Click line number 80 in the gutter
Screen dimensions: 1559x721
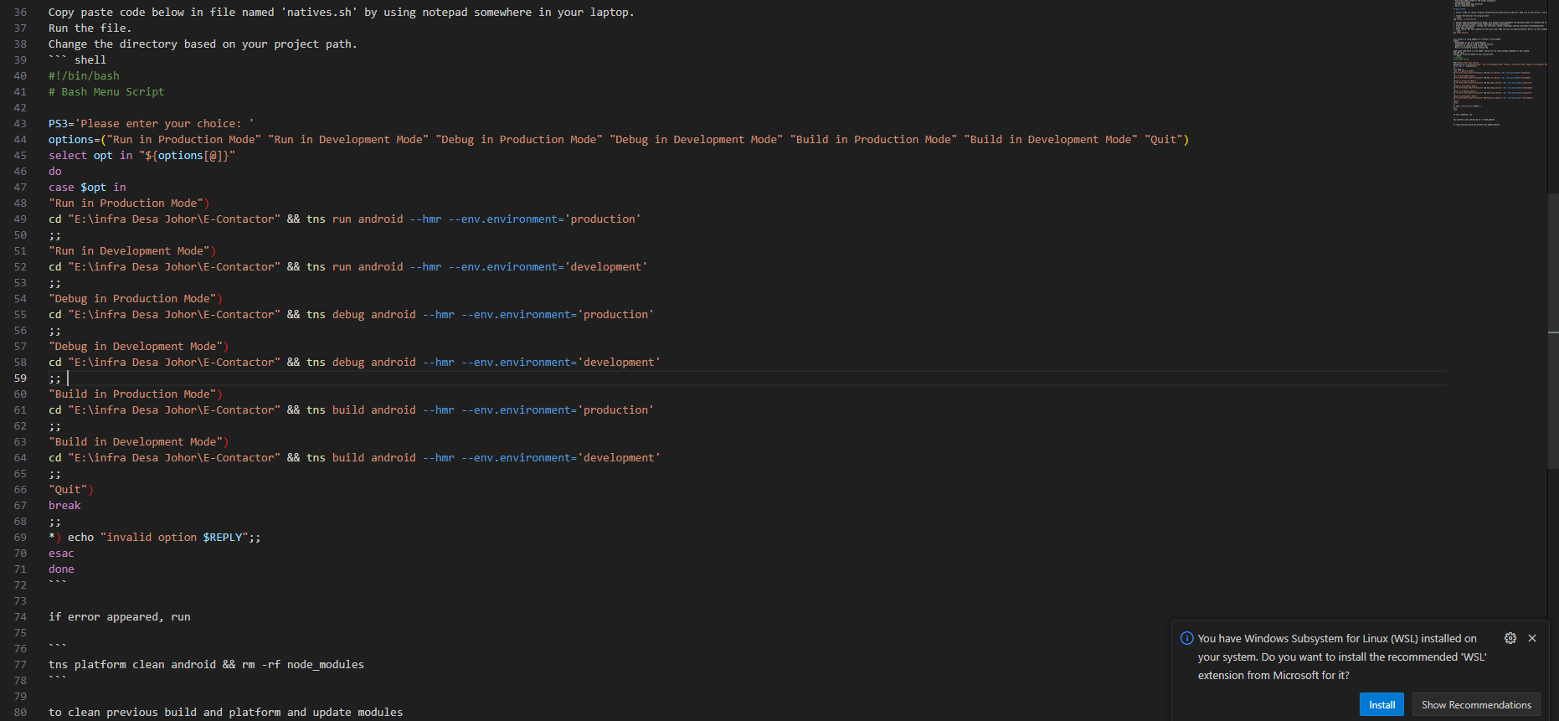(x=20, y=713)
